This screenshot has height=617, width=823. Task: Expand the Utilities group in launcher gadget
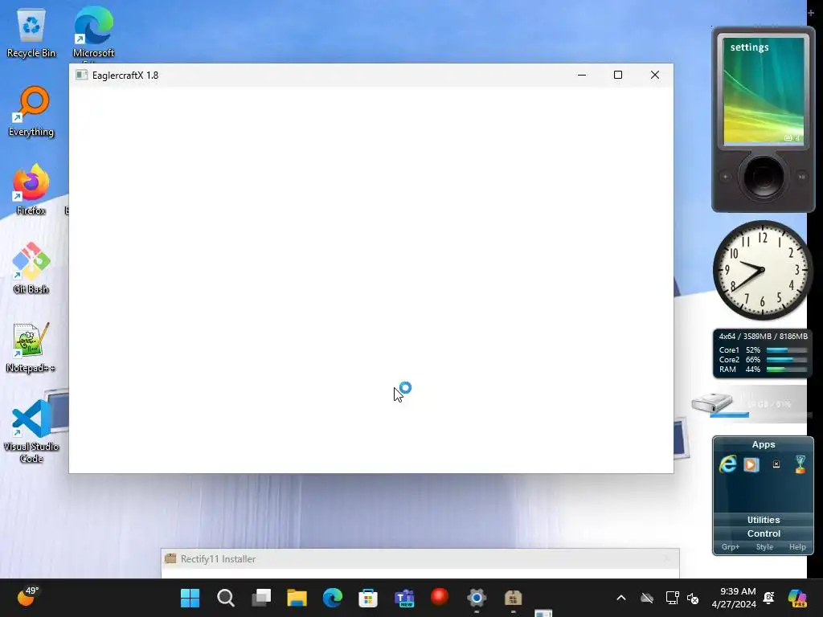(764, 520)
